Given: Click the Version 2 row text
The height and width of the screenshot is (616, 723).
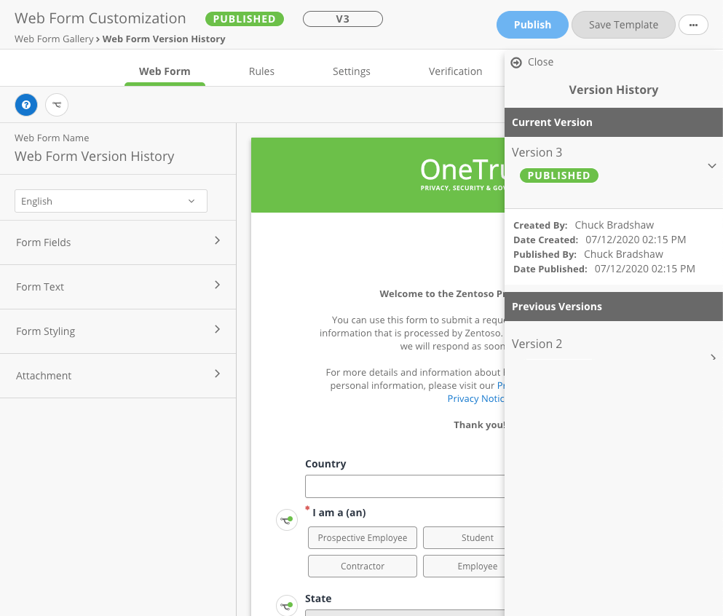Looking at the screenshot, I should pyautogui.click(x=537, y=344).
